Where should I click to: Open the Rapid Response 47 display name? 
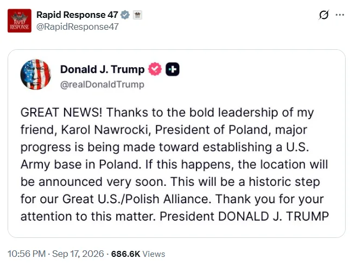click(x=77, y=15)
